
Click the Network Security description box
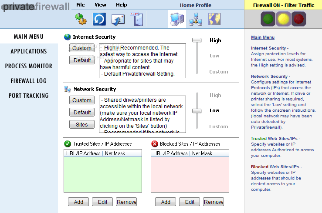pyautogui.click(x=142, y=114)
